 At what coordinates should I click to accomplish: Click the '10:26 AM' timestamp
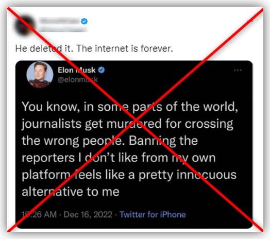point(39,215)
